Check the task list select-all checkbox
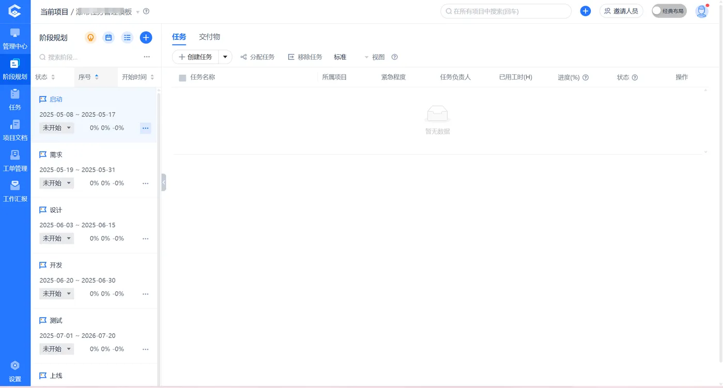723x388 pixels. (181, 76)
